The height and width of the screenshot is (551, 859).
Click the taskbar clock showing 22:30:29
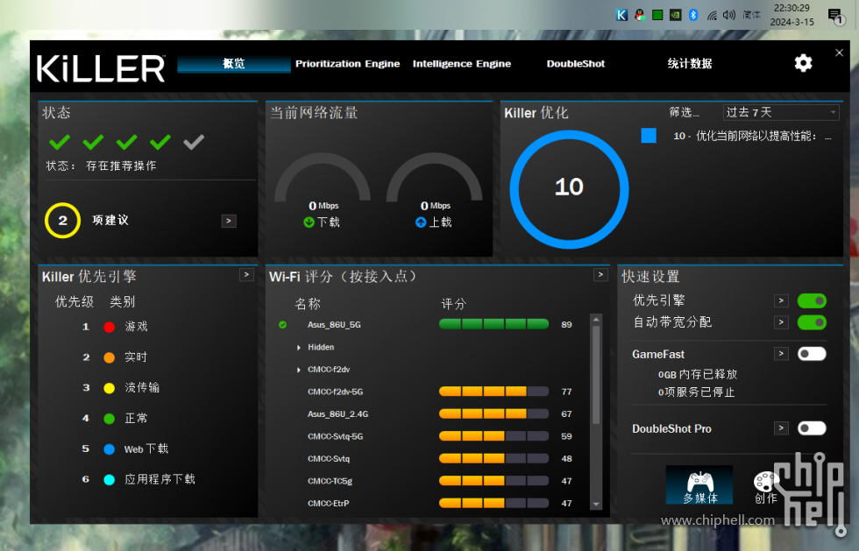coord(792,16)
